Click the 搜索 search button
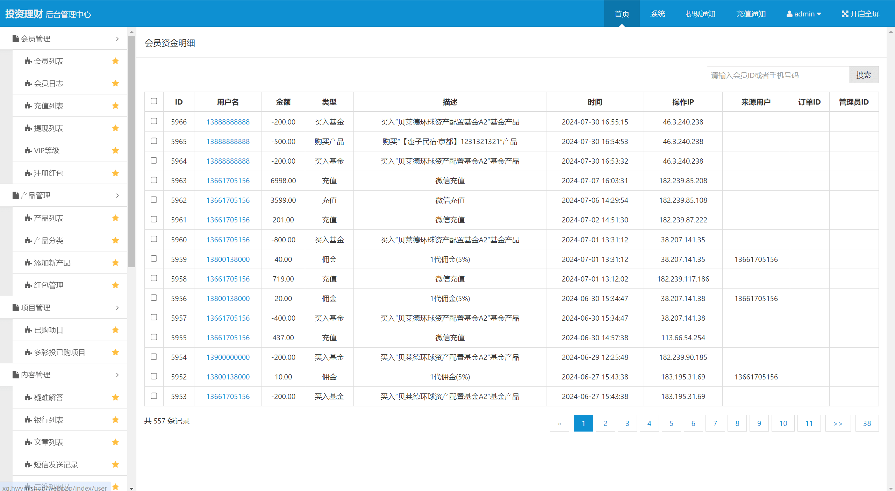Viewport: 895px width, 491px height. pyautogui.click(x=863, y=75)
